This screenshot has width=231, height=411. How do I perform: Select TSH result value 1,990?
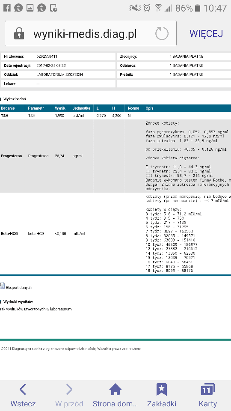coord(60,116)
